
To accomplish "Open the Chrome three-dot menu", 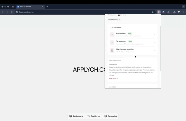I will click(183, 12).
